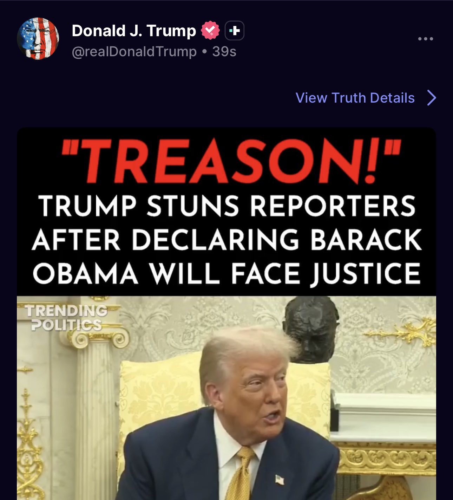The height and width of the screenshot is (500, 453).
Task: Click the right chevron beside Truth Details
Action: tap(432, 98)
